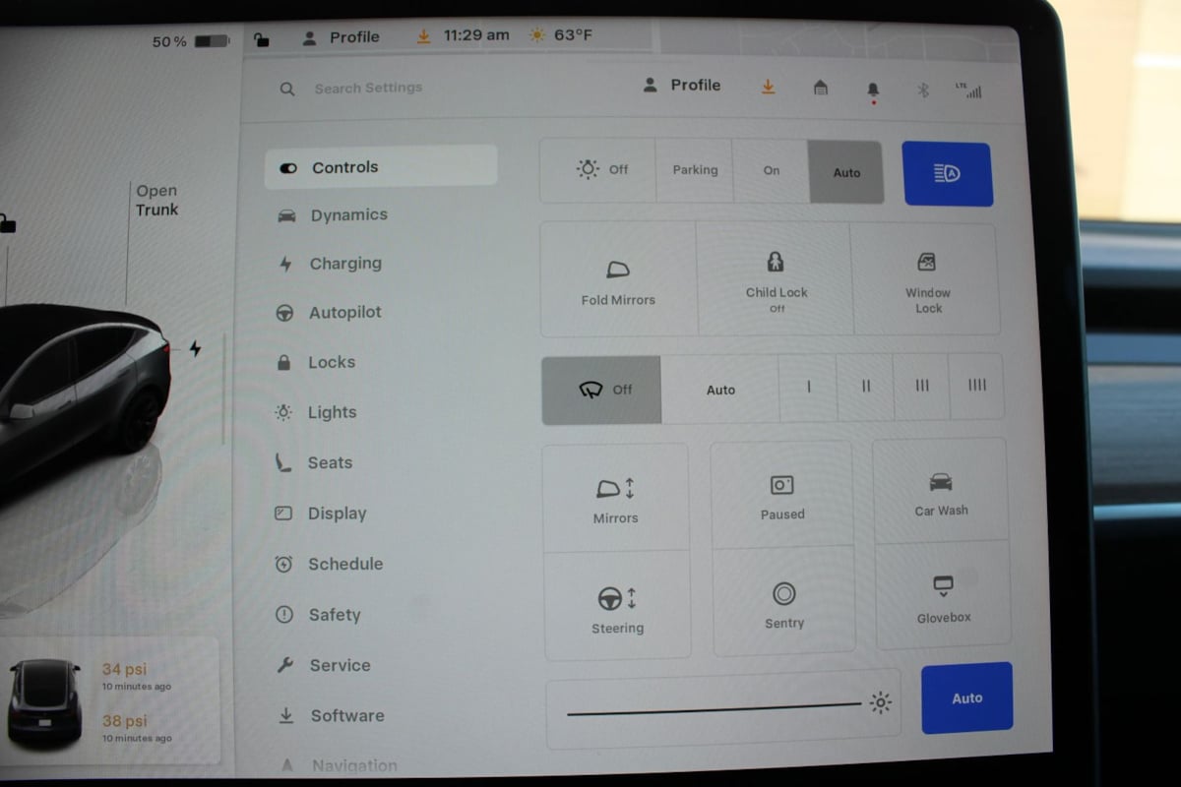Toggle Child Lock setting
1181x787 pixels.
776,263
